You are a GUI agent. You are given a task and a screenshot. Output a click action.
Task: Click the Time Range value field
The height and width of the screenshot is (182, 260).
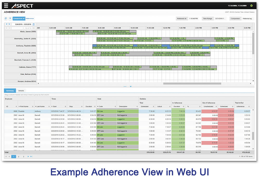(220, 18)
